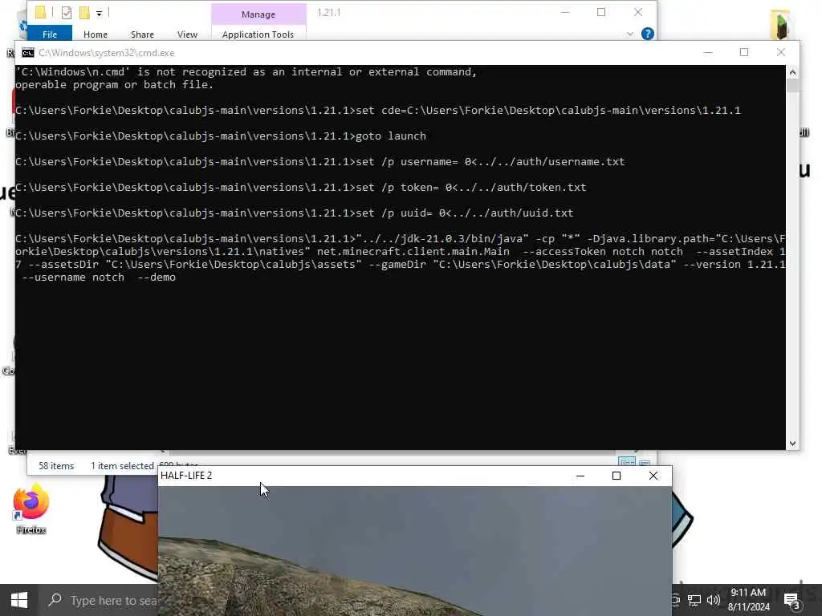Click the Manage contextual tab header
The height and width of the screenshot is (616, 822).
pos(258,14)
